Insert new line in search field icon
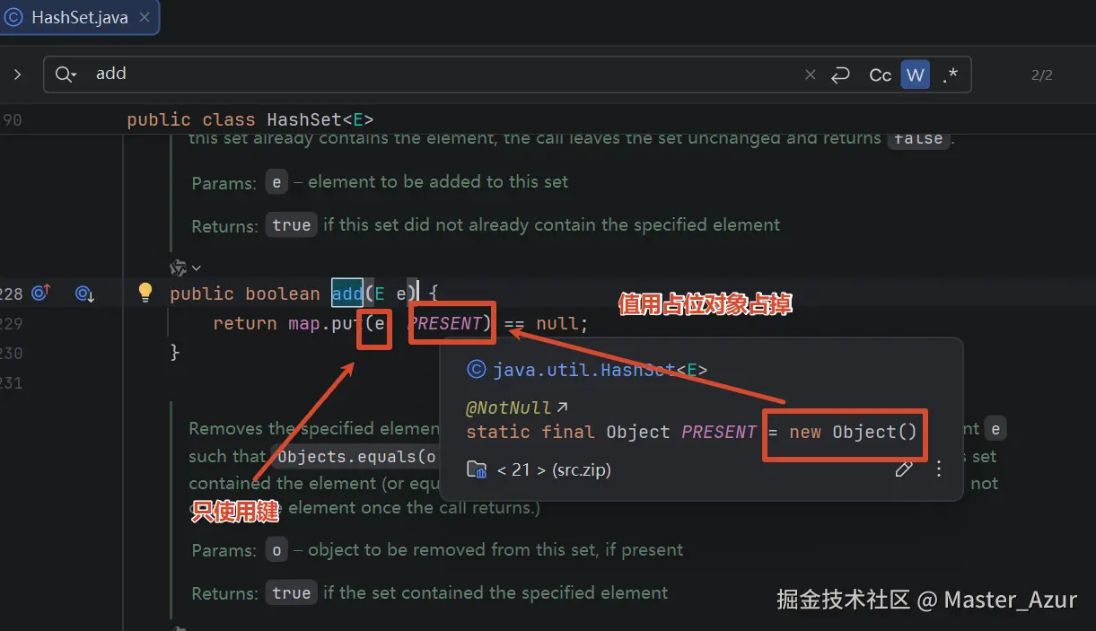 pyautogui.click(x=840, y=75)
